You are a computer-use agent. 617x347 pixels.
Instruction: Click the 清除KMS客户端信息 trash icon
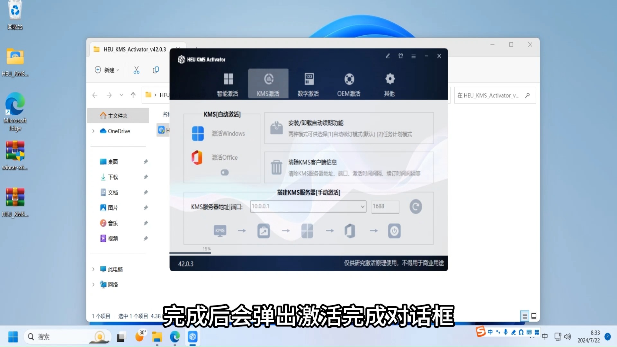coord(276,167)
